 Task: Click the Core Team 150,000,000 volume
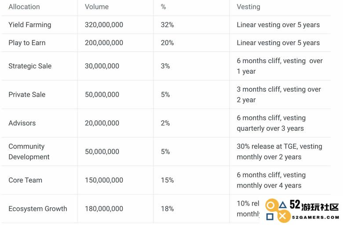(104, 180)
